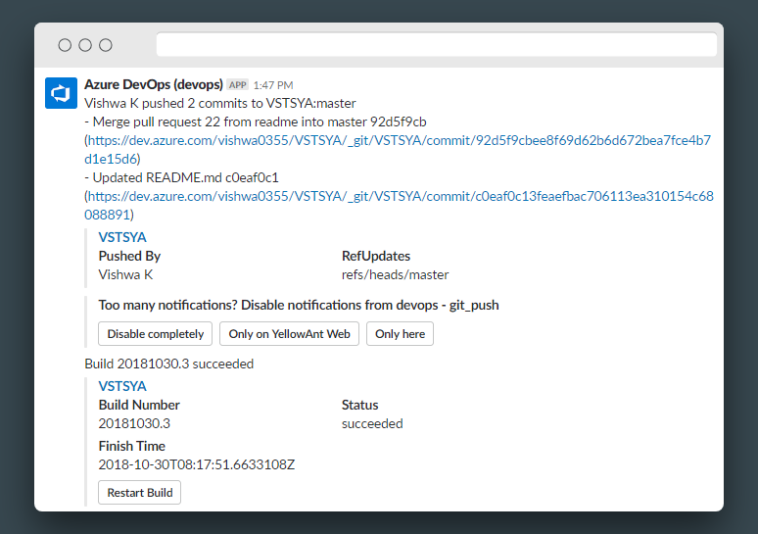Image resolution: width=758 pixels, height=534 pixels.
Task: Open the VSTSYA link above Pushed By
Action: tap(122, 237)
